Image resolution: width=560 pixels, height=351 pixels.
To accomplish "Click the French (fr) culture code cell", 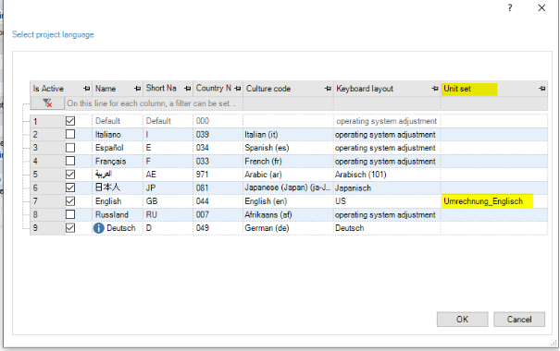I will point(288,162).
